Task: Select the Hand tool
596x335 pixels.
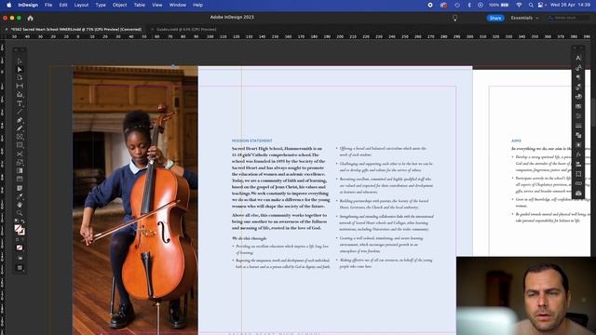Action: [x=20, y=205]
